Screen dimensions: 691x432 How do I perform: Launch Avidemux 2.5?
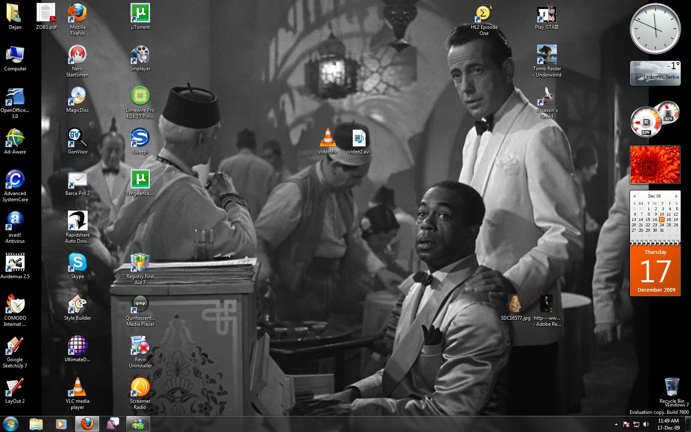click(x=15, y=266)
